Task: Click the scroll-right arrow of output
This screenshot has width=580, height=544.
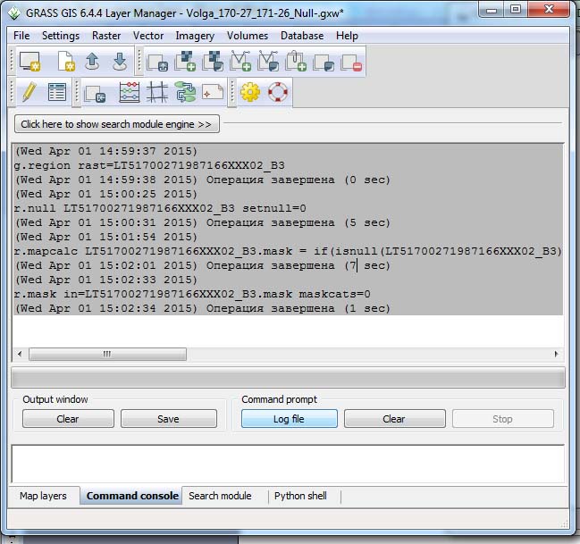Action: 556,354
